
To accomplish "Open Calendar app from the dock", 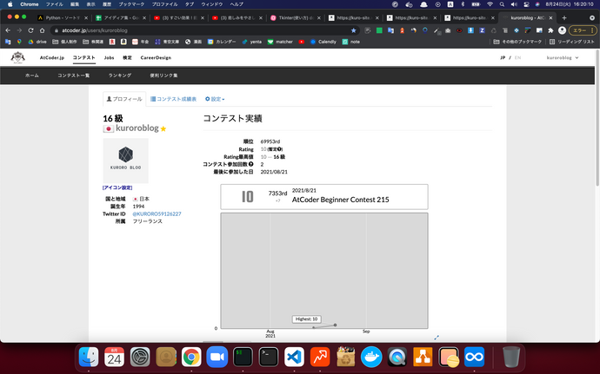I will [x=114, y=358].
